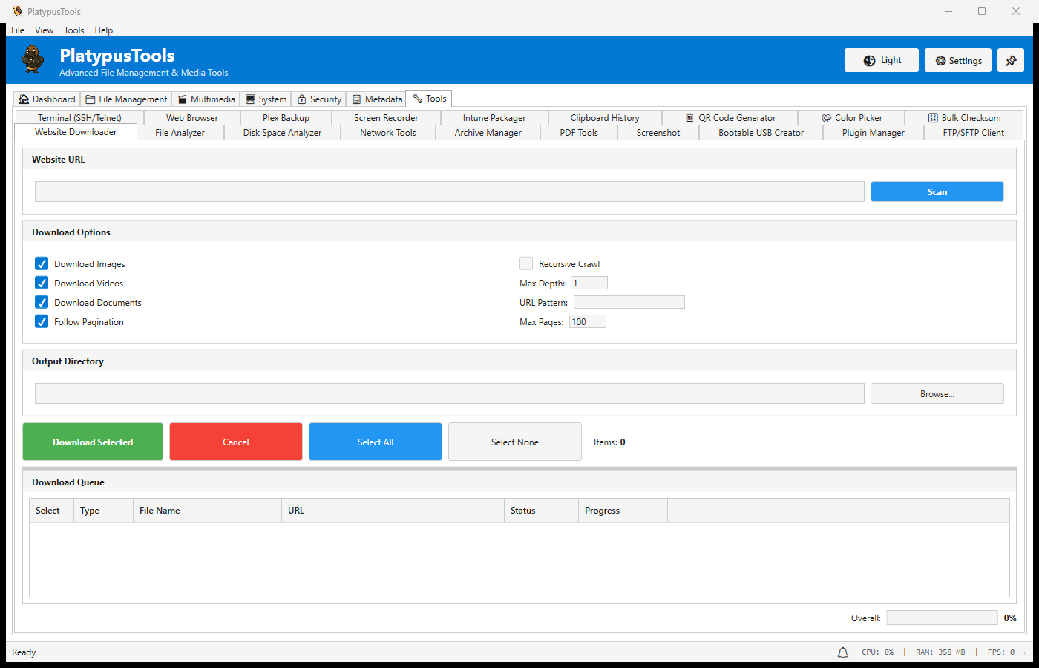Uncheck Follow Pagination
The image size is (1039, 668).
[41, 321]
